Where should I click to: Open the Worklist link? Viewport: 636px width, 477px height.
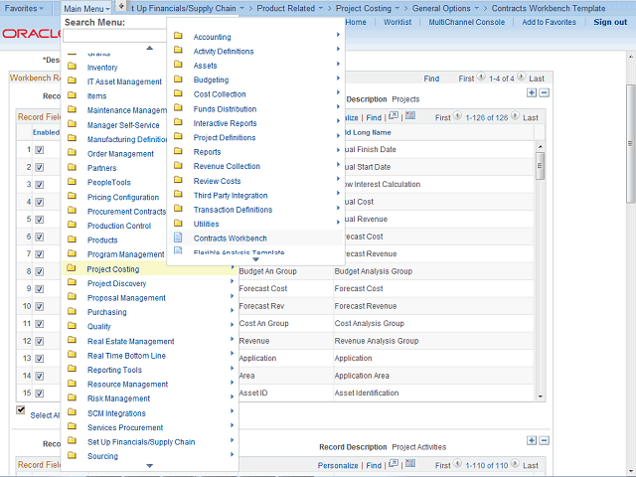click(x=397, y=22)
